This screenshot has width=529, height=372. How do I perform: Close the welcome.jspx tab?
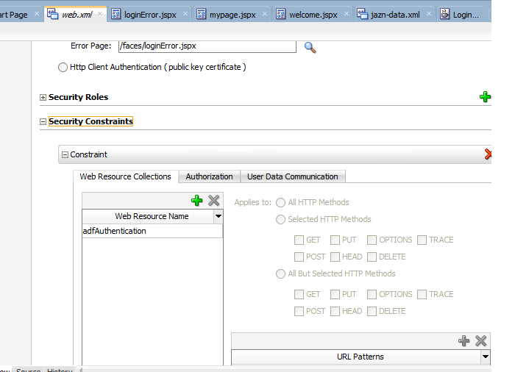347,14
